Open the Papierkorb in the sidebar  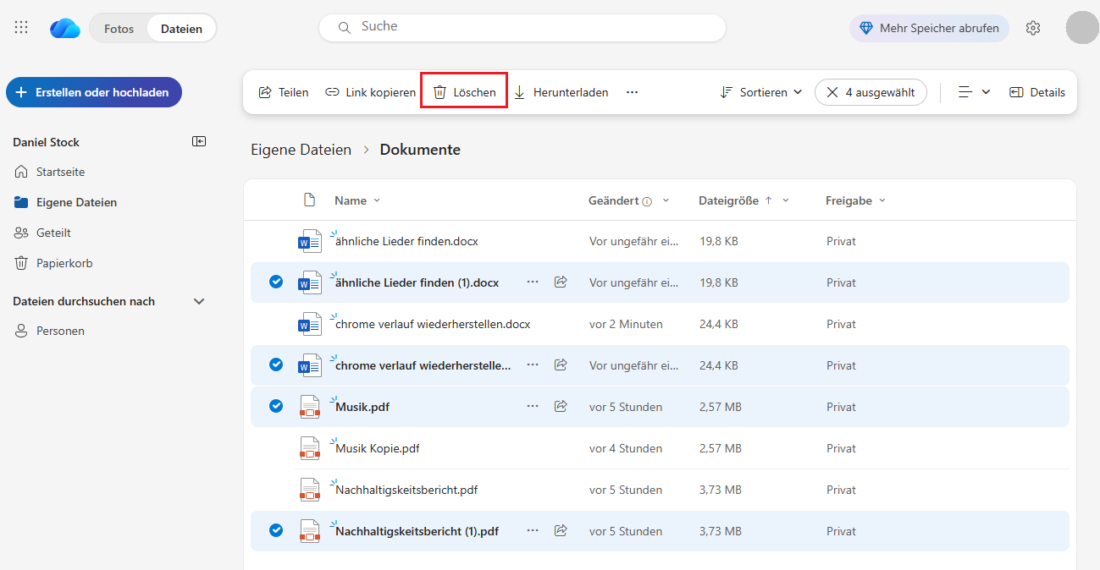coord(63,262)
